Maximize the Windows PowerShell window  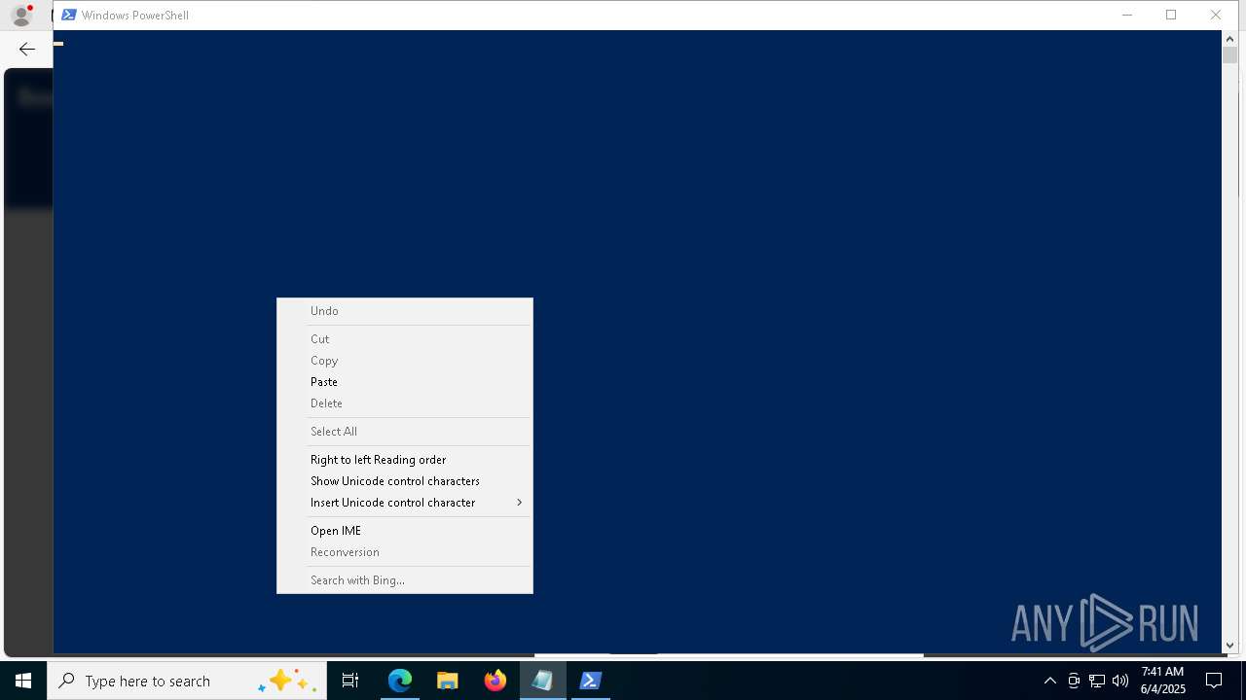coord(1171,15)
